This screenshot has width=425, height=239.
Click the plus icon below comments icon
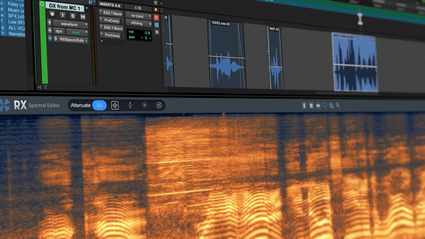click(157, 32)
